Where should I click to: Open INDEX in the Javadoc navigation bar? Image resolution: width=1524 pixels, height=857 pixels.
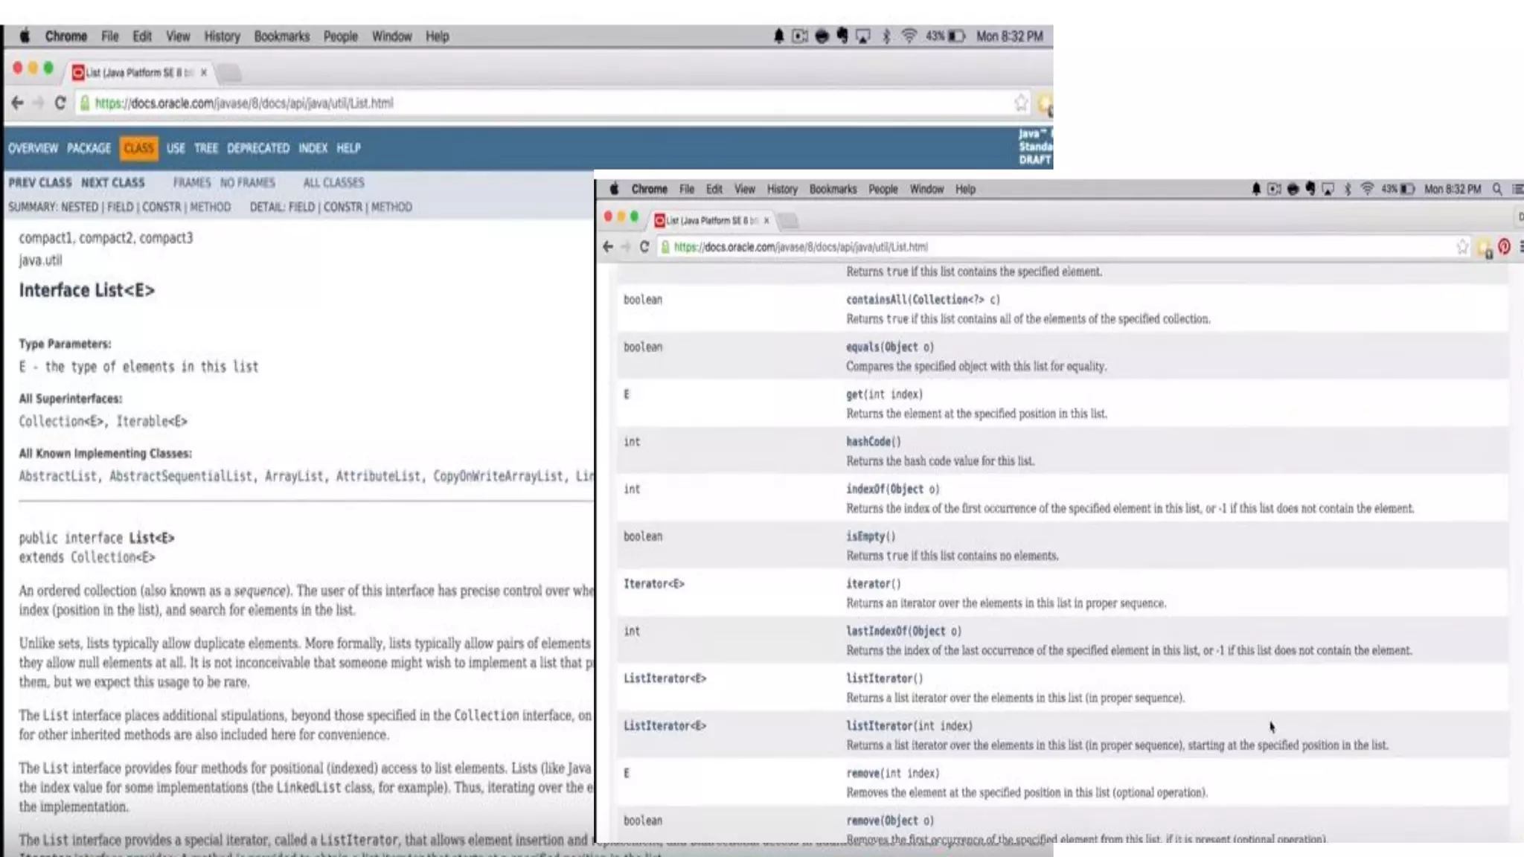[x=313, y=148]
